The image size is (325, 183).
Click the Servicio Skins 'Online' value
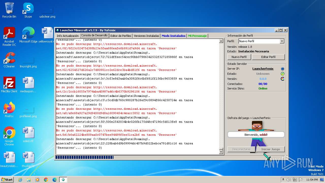[263, 88]
